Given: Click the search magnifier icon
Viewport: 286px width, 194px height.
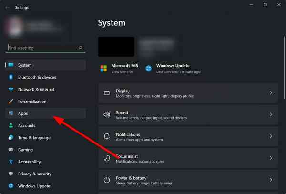Looking at the screenshot, I should coord(80,48).
